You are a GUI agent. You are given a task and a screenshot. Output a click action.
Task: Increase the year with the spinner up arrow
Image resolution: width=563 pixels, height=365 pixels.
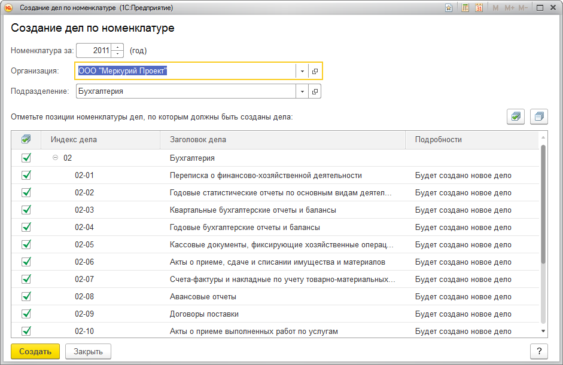[118, 47]
